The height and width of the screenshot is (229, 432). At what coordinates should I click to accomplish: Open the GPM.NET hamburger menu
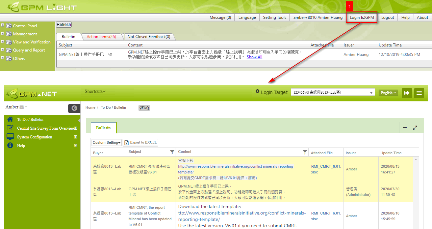(x=419, y=93)
